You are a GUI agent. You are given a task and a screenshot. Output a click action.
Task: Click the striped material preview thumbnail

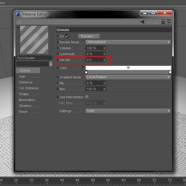click(34, 40)
